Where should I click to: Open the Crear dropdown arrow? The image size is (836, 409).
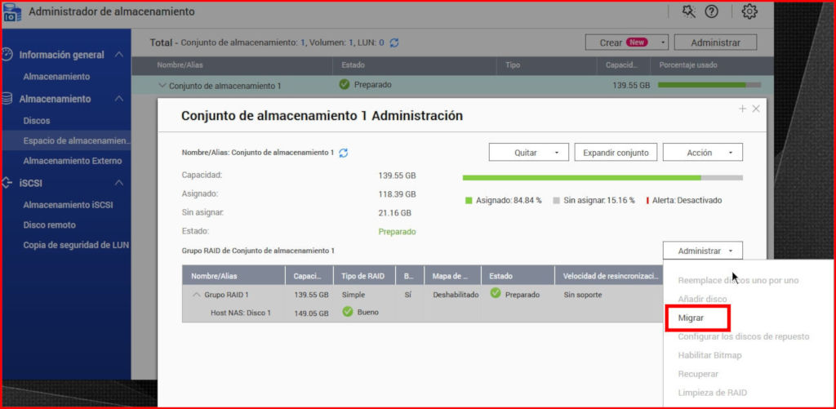point(663,42)
